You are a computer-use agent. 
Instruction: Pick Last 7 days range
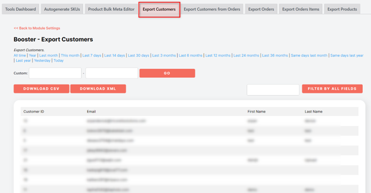pos(91,55)
